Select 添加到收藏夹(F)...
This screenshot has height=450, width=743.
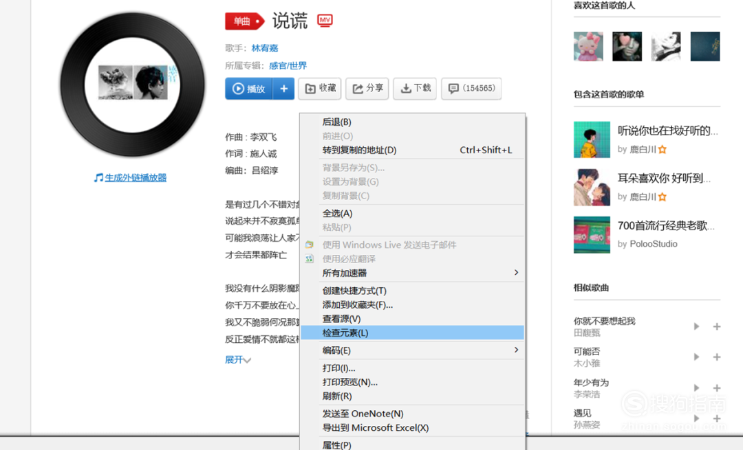pyautogui.click(x=412, y=305)
